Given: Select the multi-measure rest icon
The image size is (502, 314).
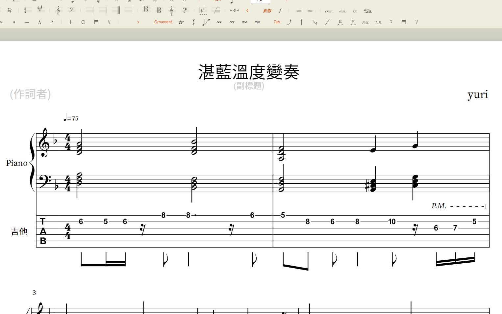Looking at the screenshot, I should pos(234,11).
